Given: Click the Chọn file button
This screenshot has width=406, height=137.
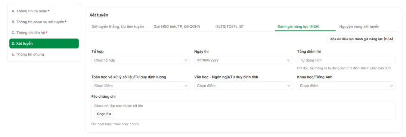Looking at the screenshot, I should (104, 114).
